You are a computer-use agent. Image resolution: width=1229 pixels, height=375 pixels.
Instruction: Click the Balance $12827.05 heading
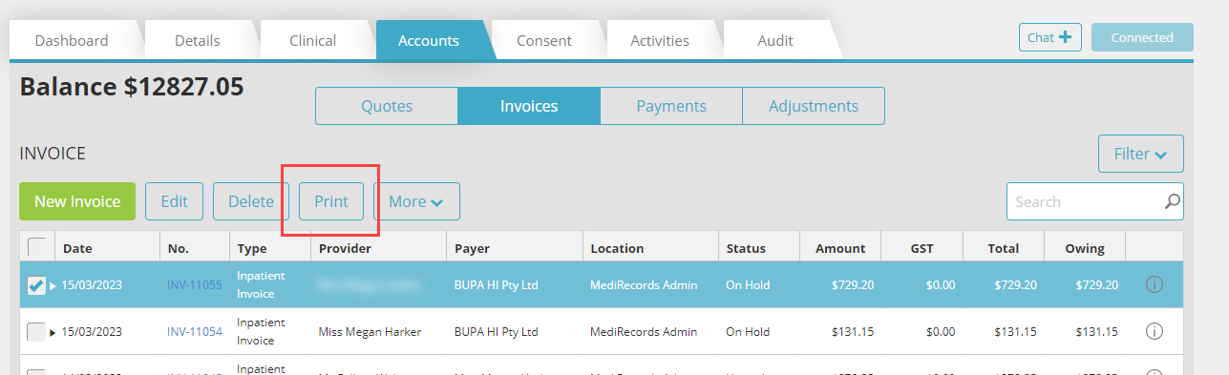[x=132, y=88]
